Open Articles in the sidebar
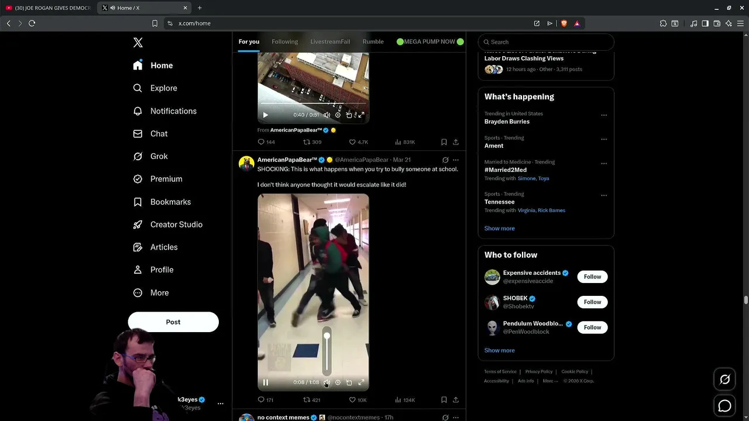Screen dimensions: 749x421 [155, 247]
